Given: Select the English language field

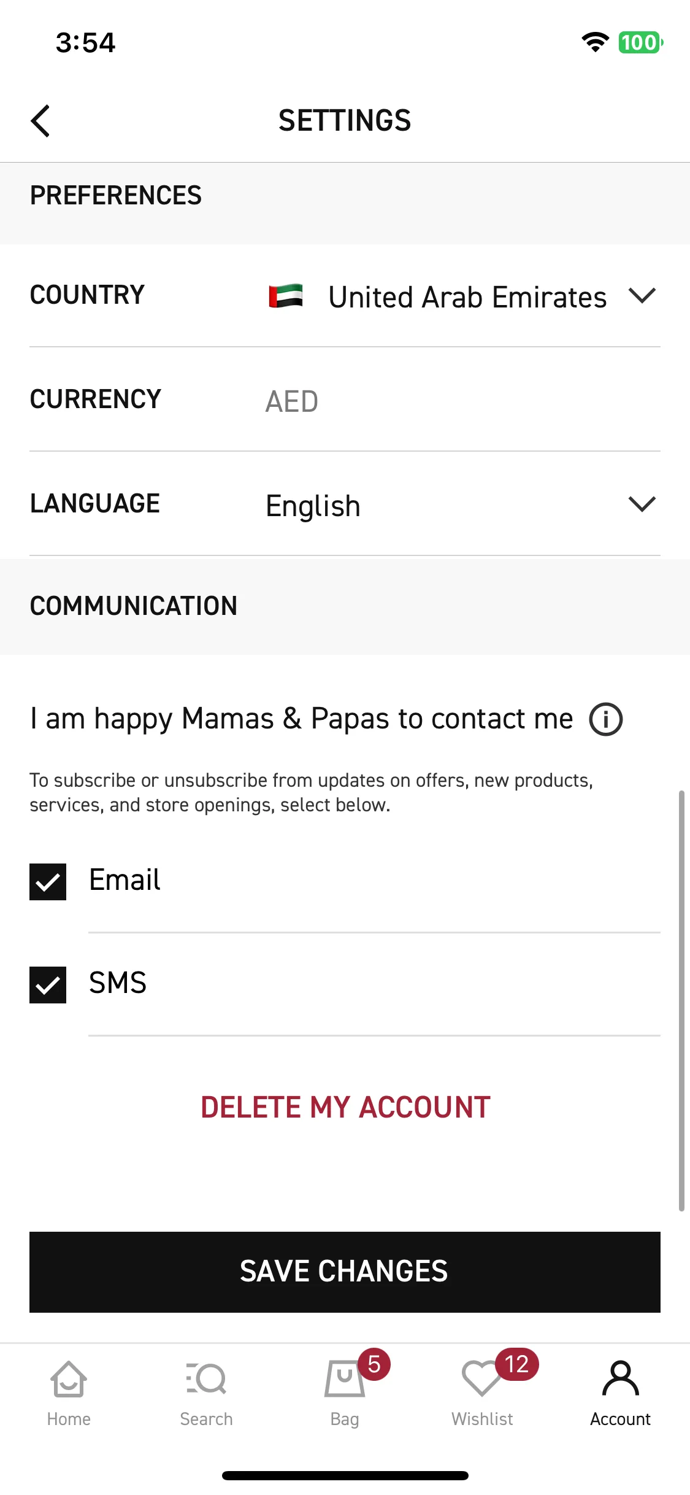Looking at the screenshot, I should (x=461, y=506).
